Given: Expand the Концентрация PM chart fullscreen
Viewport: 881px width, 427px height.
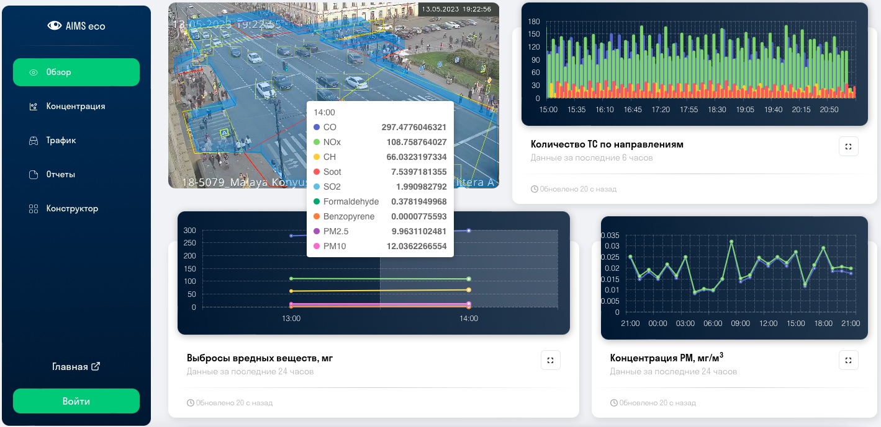Looking at the screenshot, I should pos(848,360).
